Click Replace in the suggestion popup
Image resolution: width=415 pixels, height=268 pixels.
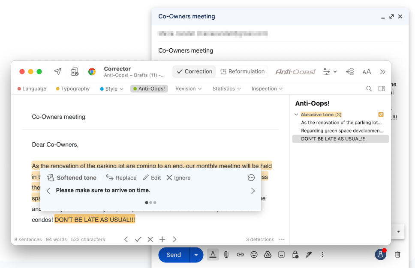pyautogui.click(x=121, y=178)
